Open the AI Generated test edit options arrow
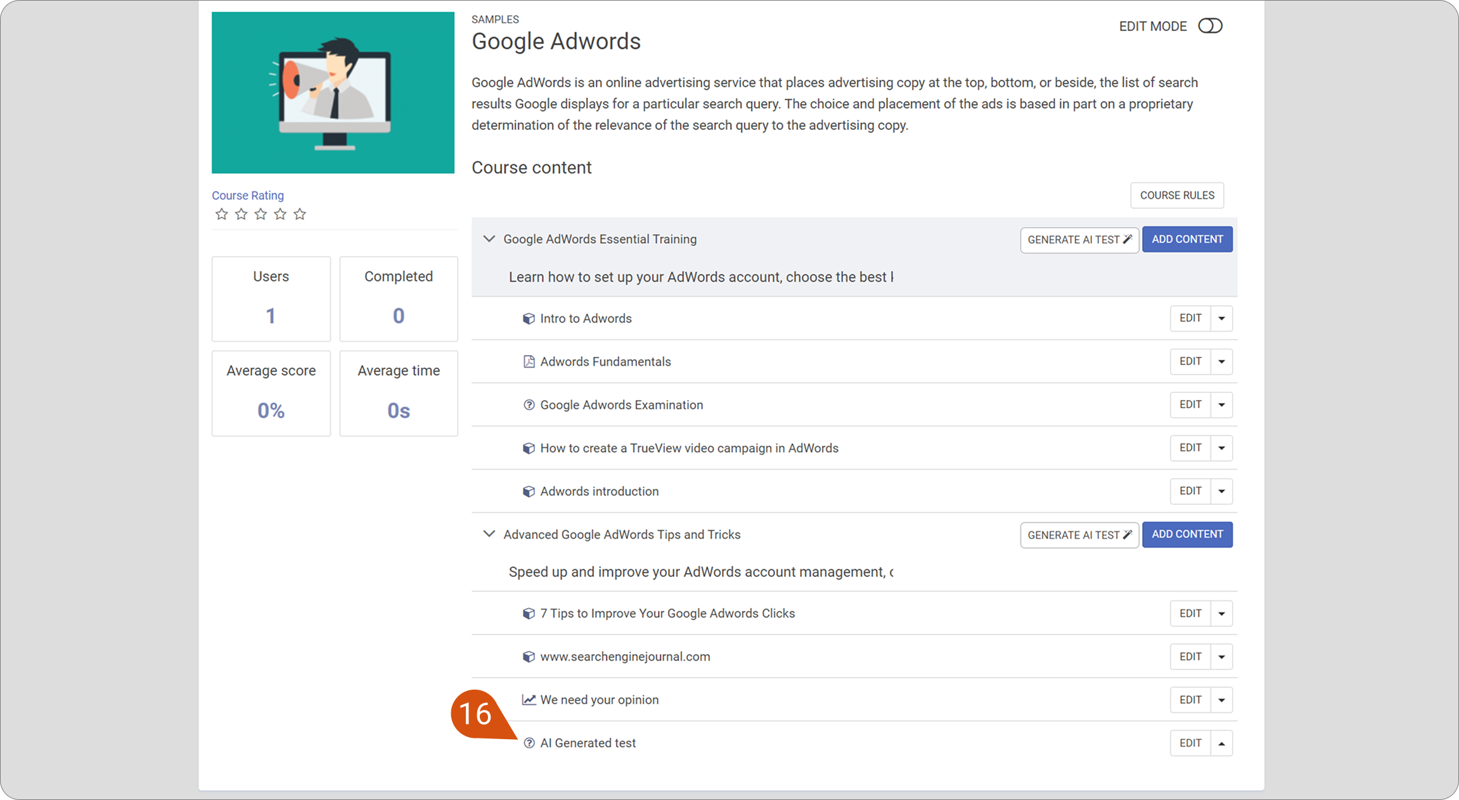Image resolution: width=1459 pixels, height=800 pixels. point(1221,743)
